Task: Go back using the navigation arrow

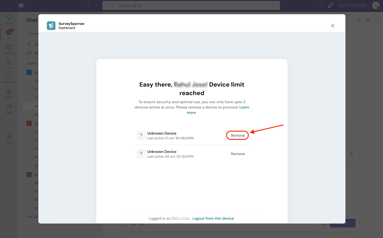Action: point(88,6)
